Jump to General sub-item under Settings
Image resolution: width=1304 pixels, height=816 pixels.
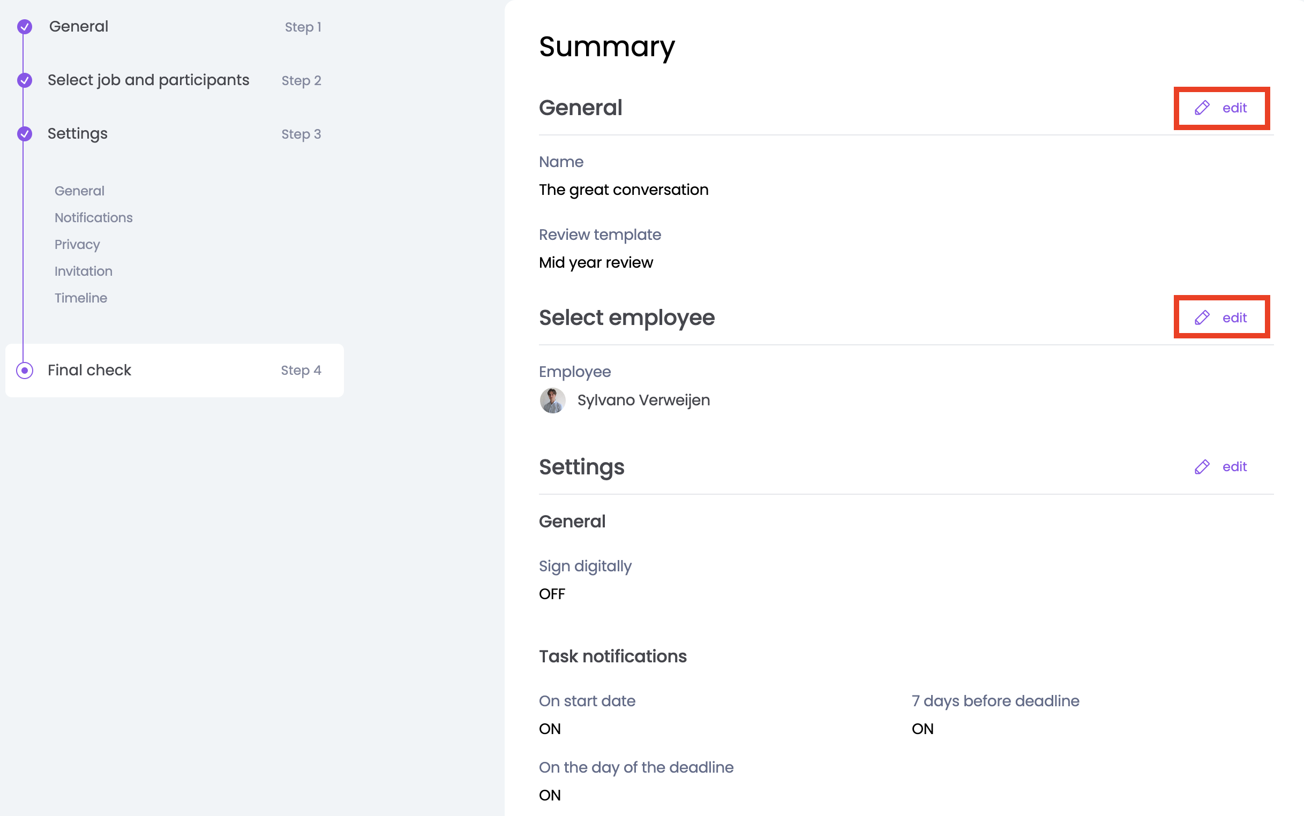coord(79,191)
